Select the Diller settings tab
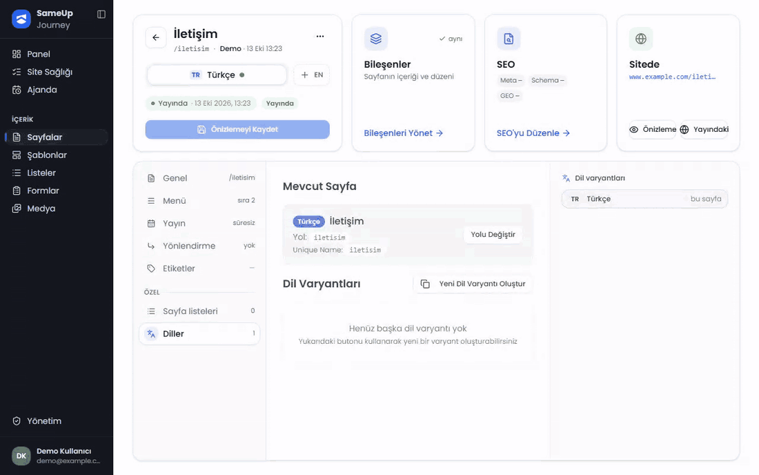The image size is (759, 475). (200, 334)
